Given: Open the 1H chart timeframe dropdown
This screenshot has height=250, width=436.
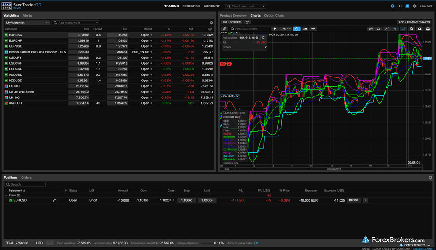Looking at the screenshot, I should (285, 28).
